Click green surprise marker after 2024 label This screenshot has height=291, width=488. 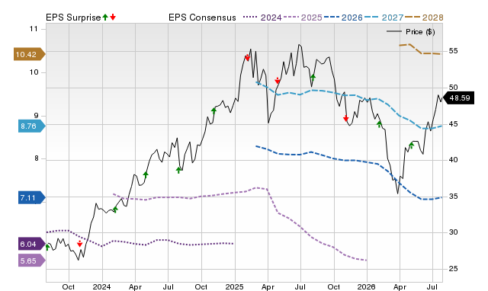pyautogui.click(x=115, y=209)
